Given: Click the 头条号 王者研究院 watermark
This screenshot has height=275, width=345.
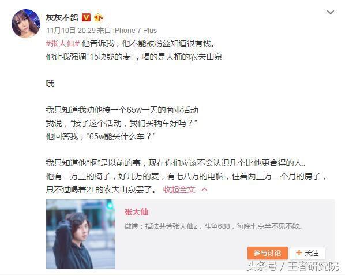Looking at the screenshot, I should (292, 266).
